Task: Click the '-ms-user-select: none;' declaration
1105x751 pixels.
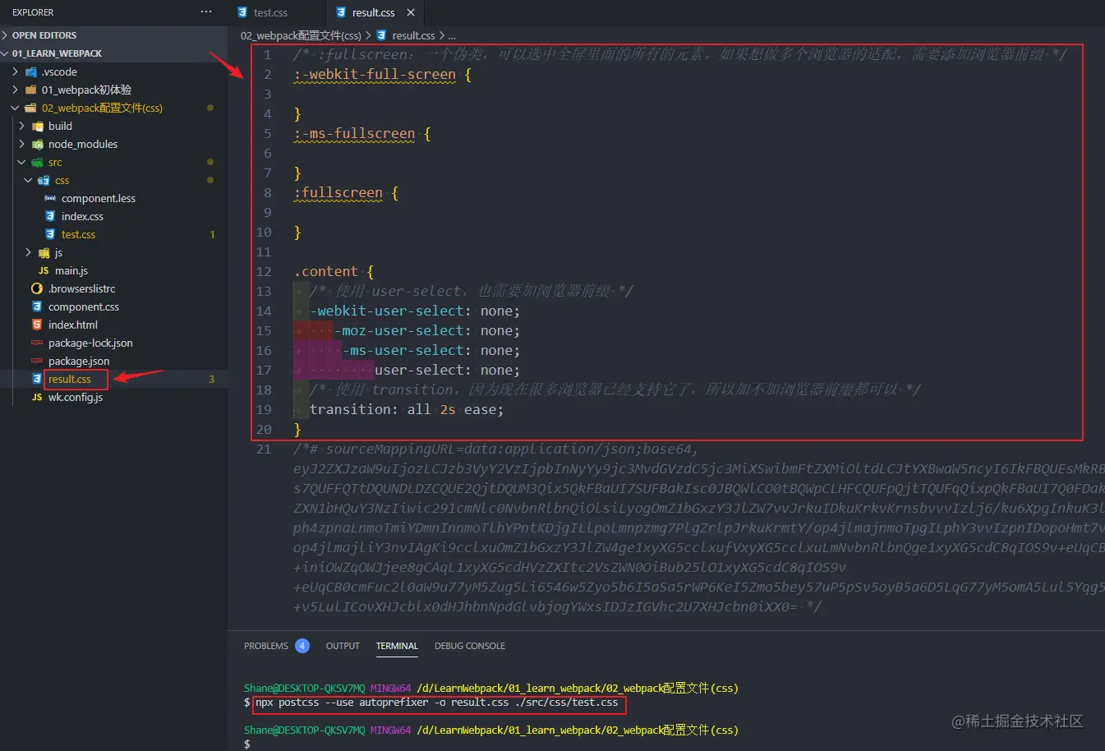Action: (431, 350)
